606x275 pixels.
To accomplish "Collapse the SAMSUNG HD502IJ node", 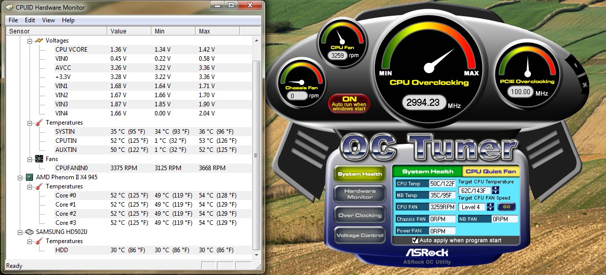I will click(x=20, y=232).
